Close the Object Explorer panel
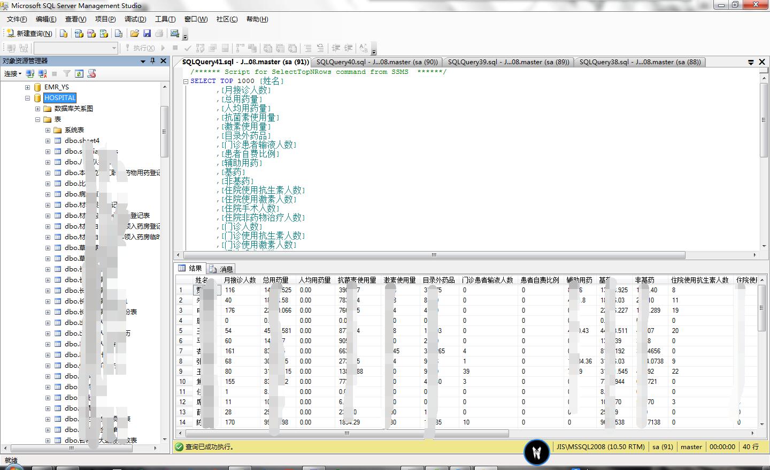This screenshot has height=470, width=770. pos(164,61)
